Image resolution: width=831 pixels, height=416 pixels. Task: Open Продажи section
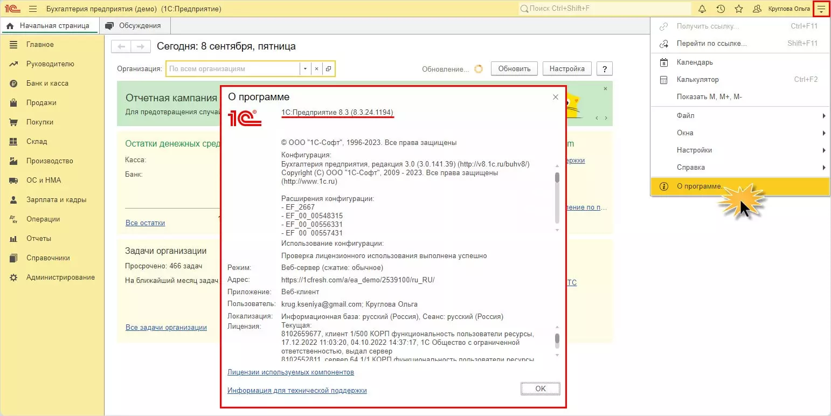[x=52, y=103]
